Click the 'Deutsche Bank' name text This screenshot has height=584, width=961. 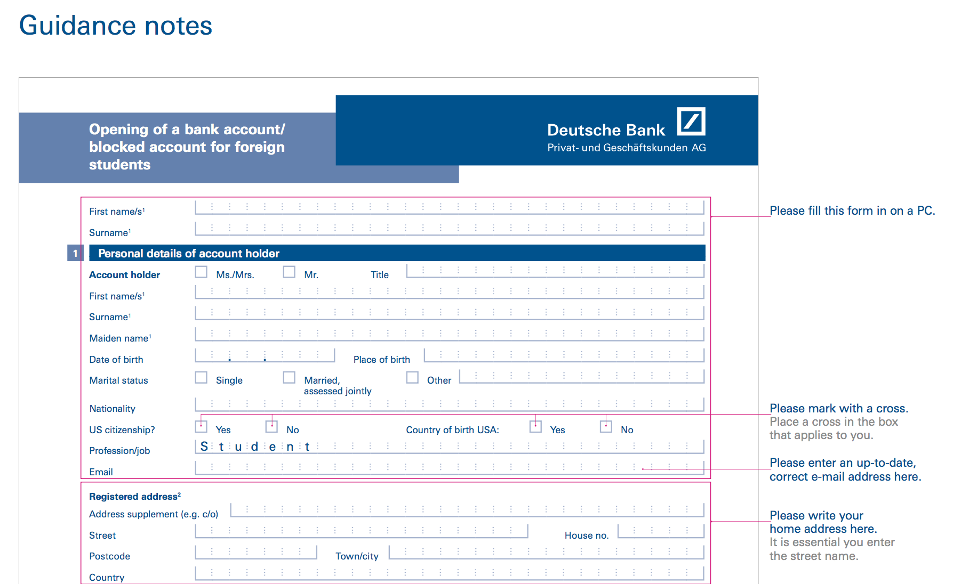606,130
